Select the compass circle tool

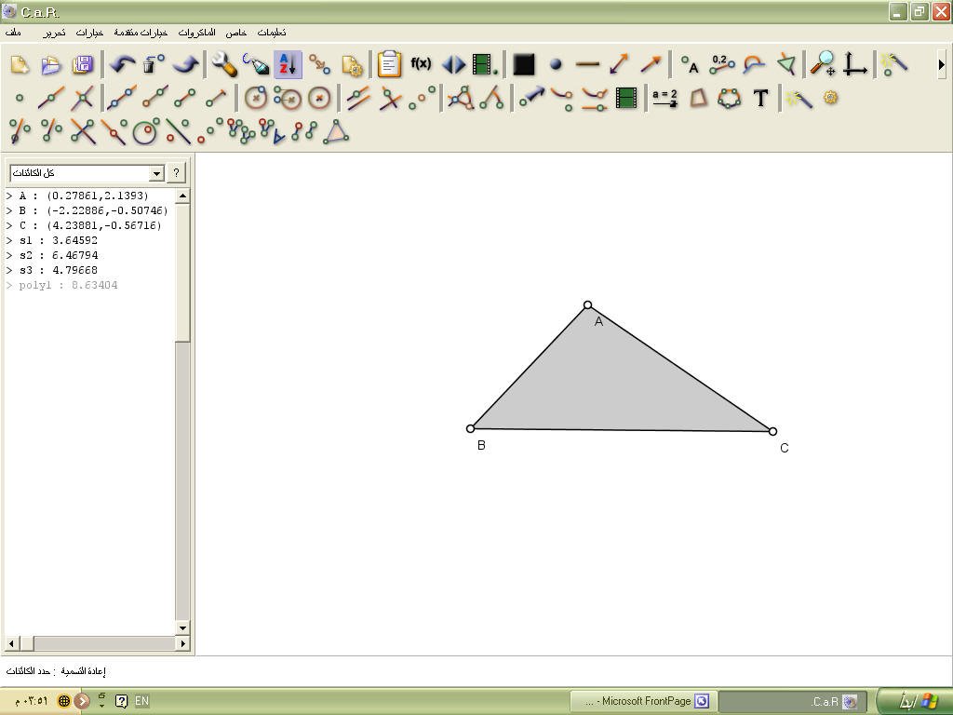(x=288, y=98)
